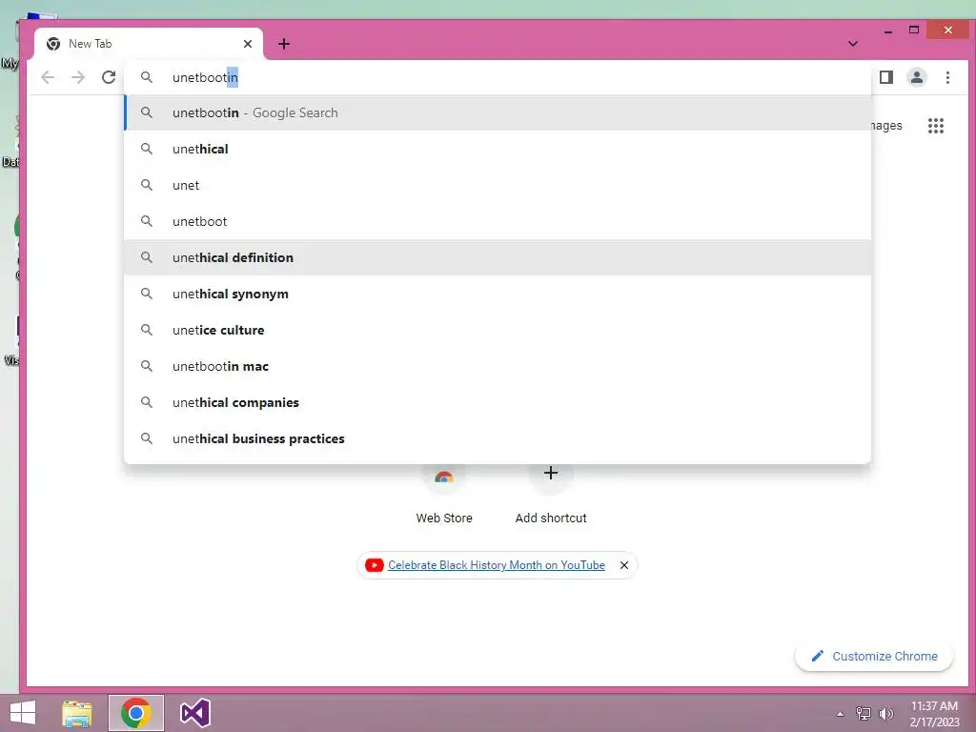Image resolution: width=976 pixels, height=732 pixels.
Task: Choose the 'unethical' suggestion
Action: click(498, 149)
